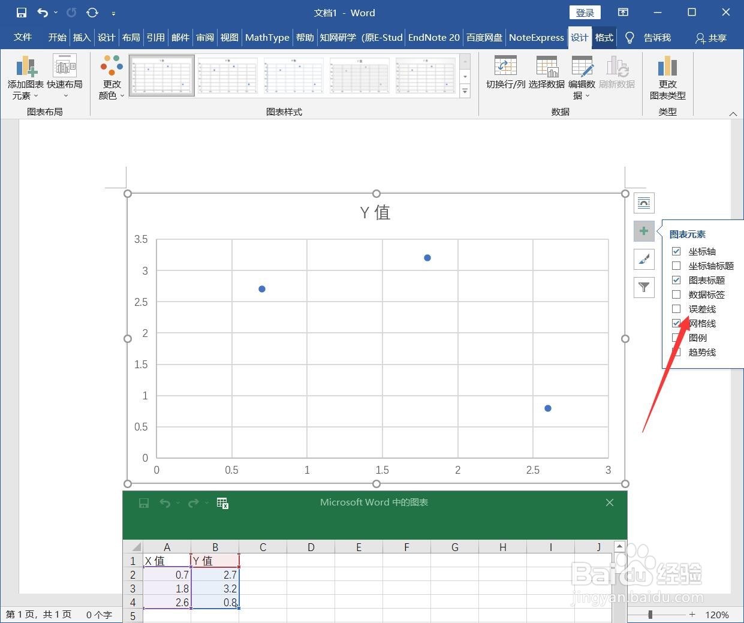Screen dimensions: 744x623
Task: Enable the 误差线 checkbox
Action: click(x=676, y=309)
